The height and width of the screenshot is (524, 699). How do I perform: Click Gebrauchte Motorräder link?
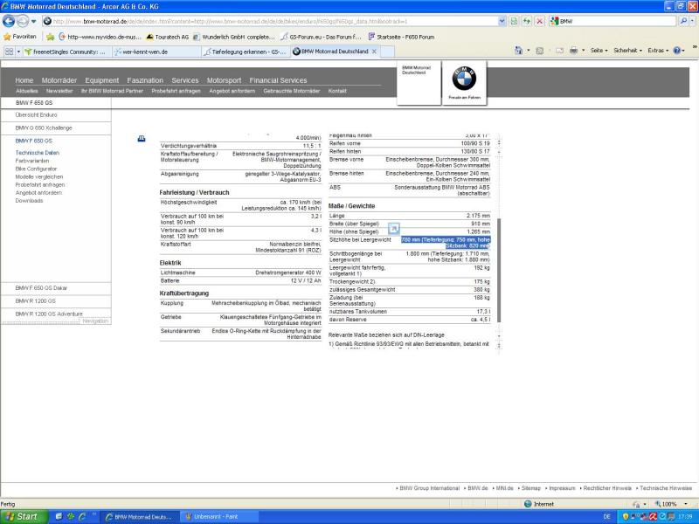(292, 91)
